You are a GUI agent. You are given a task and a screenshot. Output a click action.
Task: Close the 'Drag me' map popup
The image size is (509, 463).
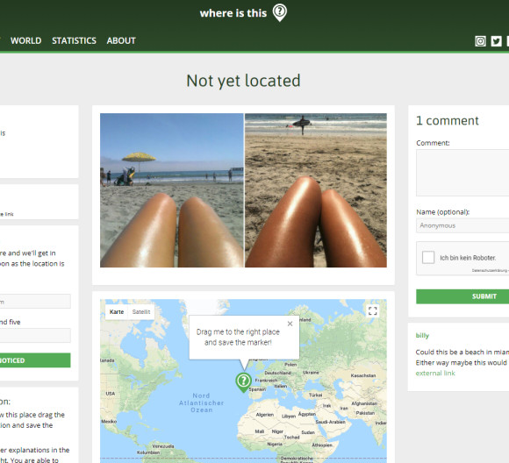pos(290,324)
